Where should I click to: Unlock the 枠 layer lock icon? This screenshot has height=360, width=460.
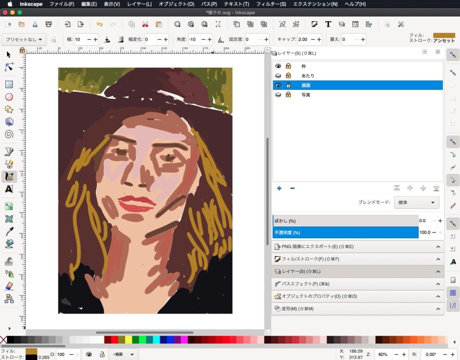point(288,66)
